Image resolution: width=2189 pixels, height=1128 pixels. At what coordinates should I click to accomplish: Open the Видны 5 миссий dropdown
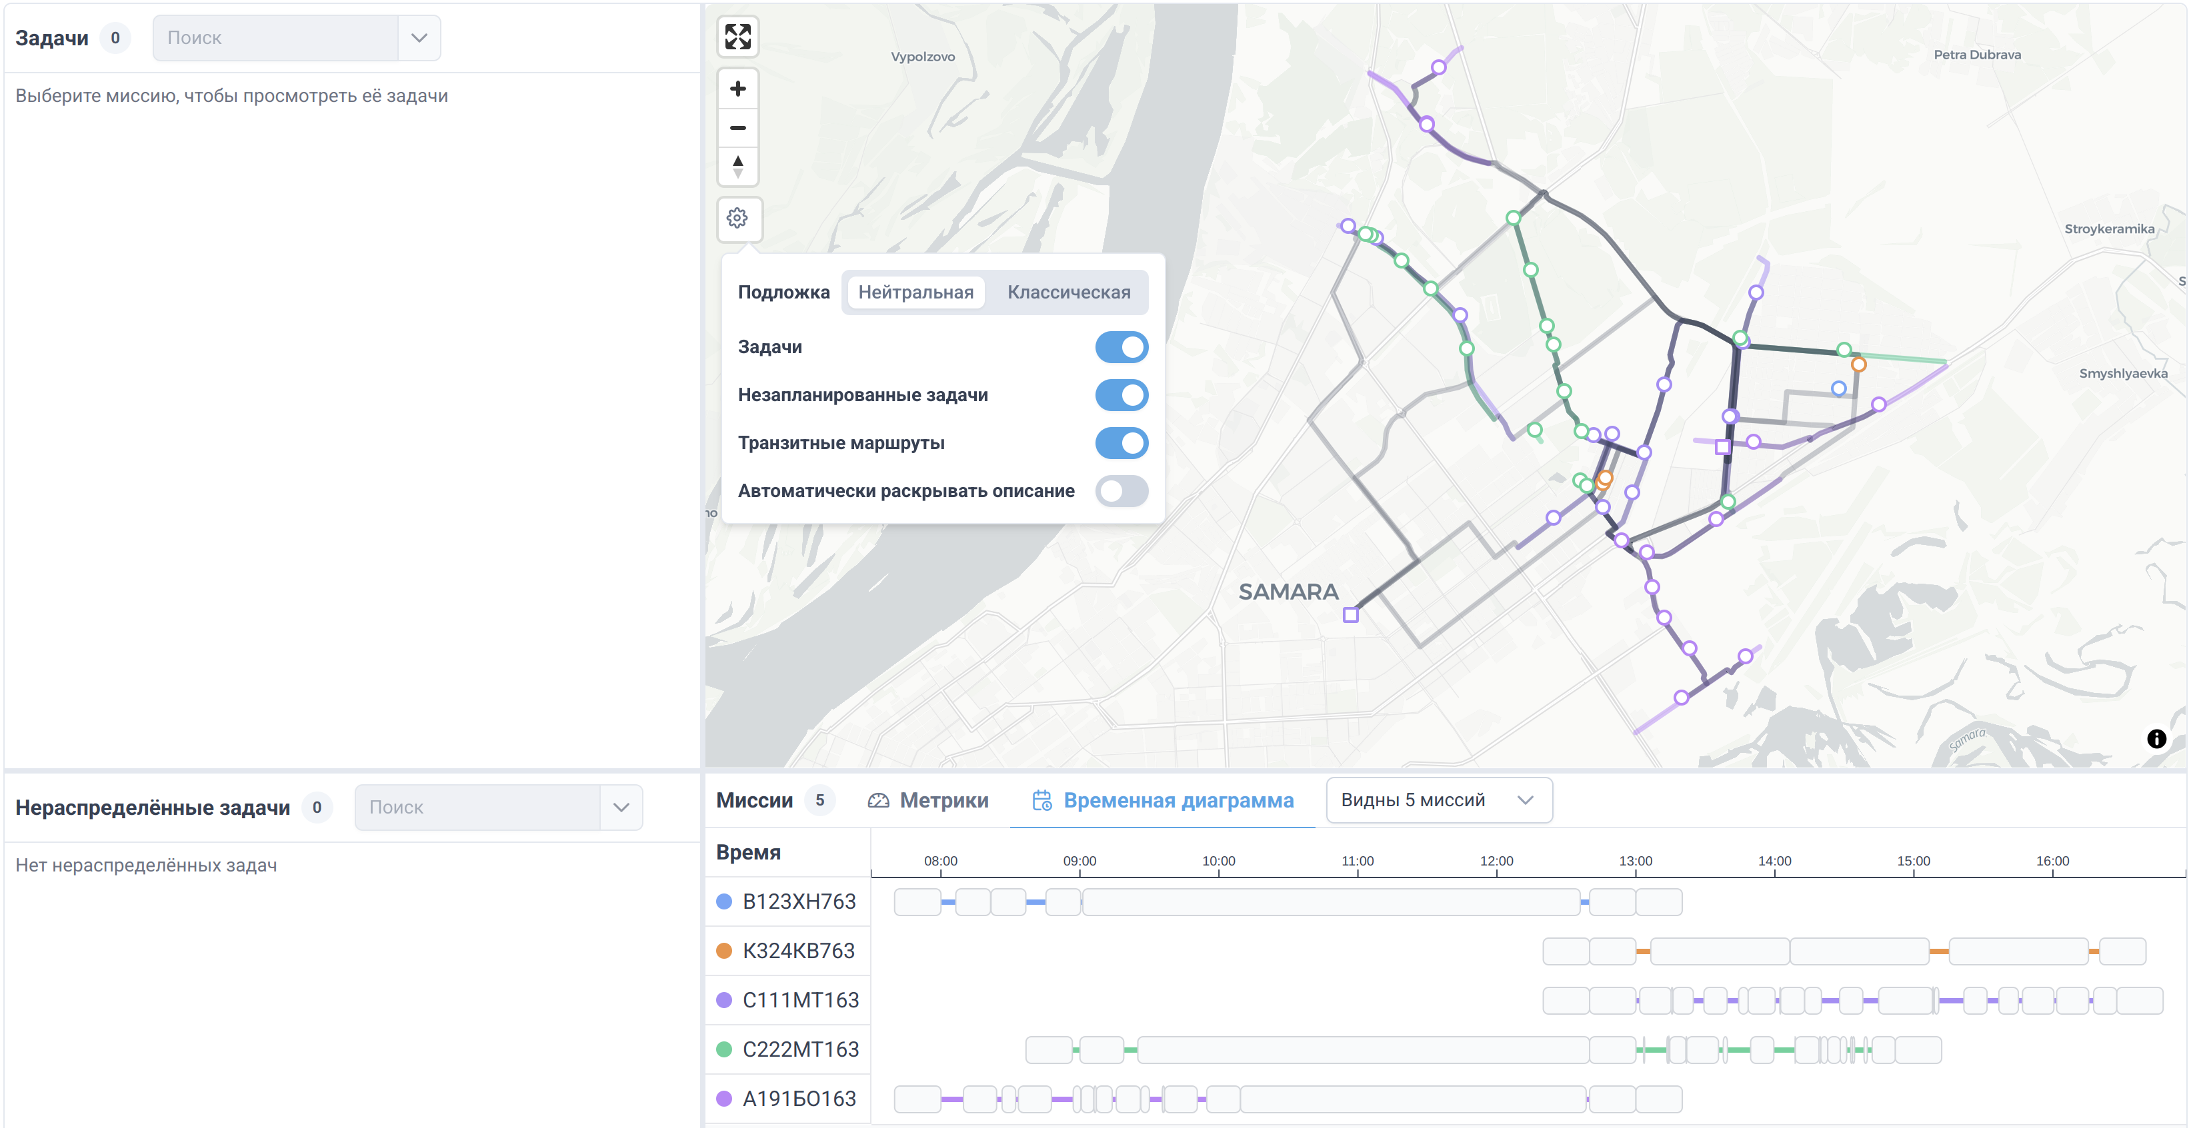[1439, 800]
